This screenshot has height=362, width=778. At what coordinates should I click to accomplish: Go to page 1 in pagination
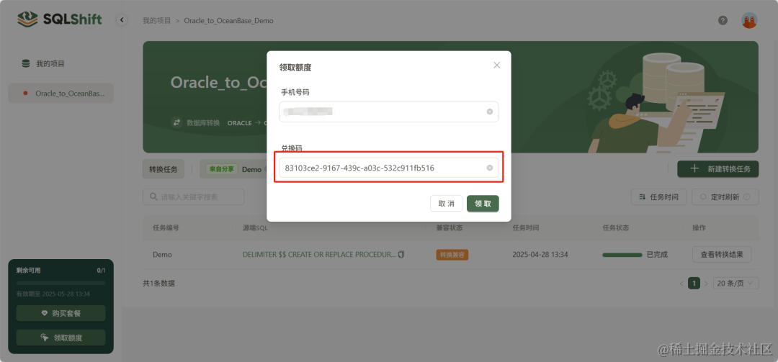(694, 283)
